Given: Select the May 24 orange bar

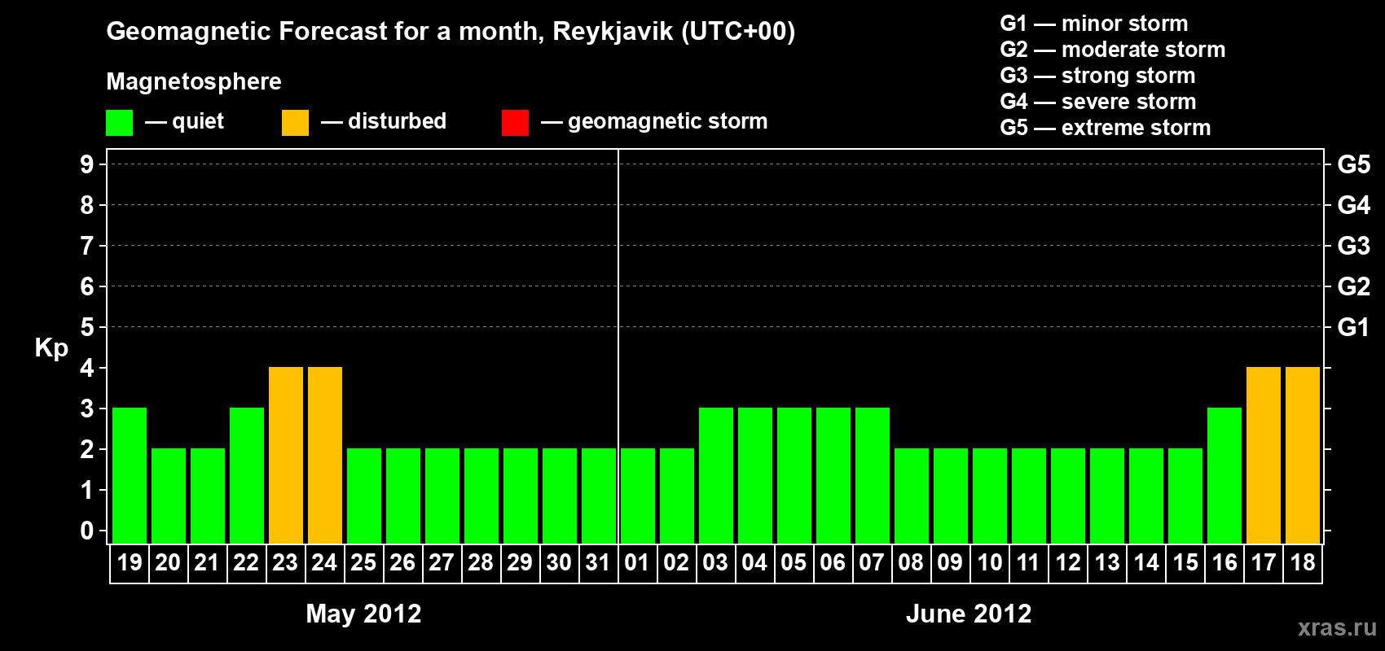Looking at the screenshot, I should click(325, 456).
